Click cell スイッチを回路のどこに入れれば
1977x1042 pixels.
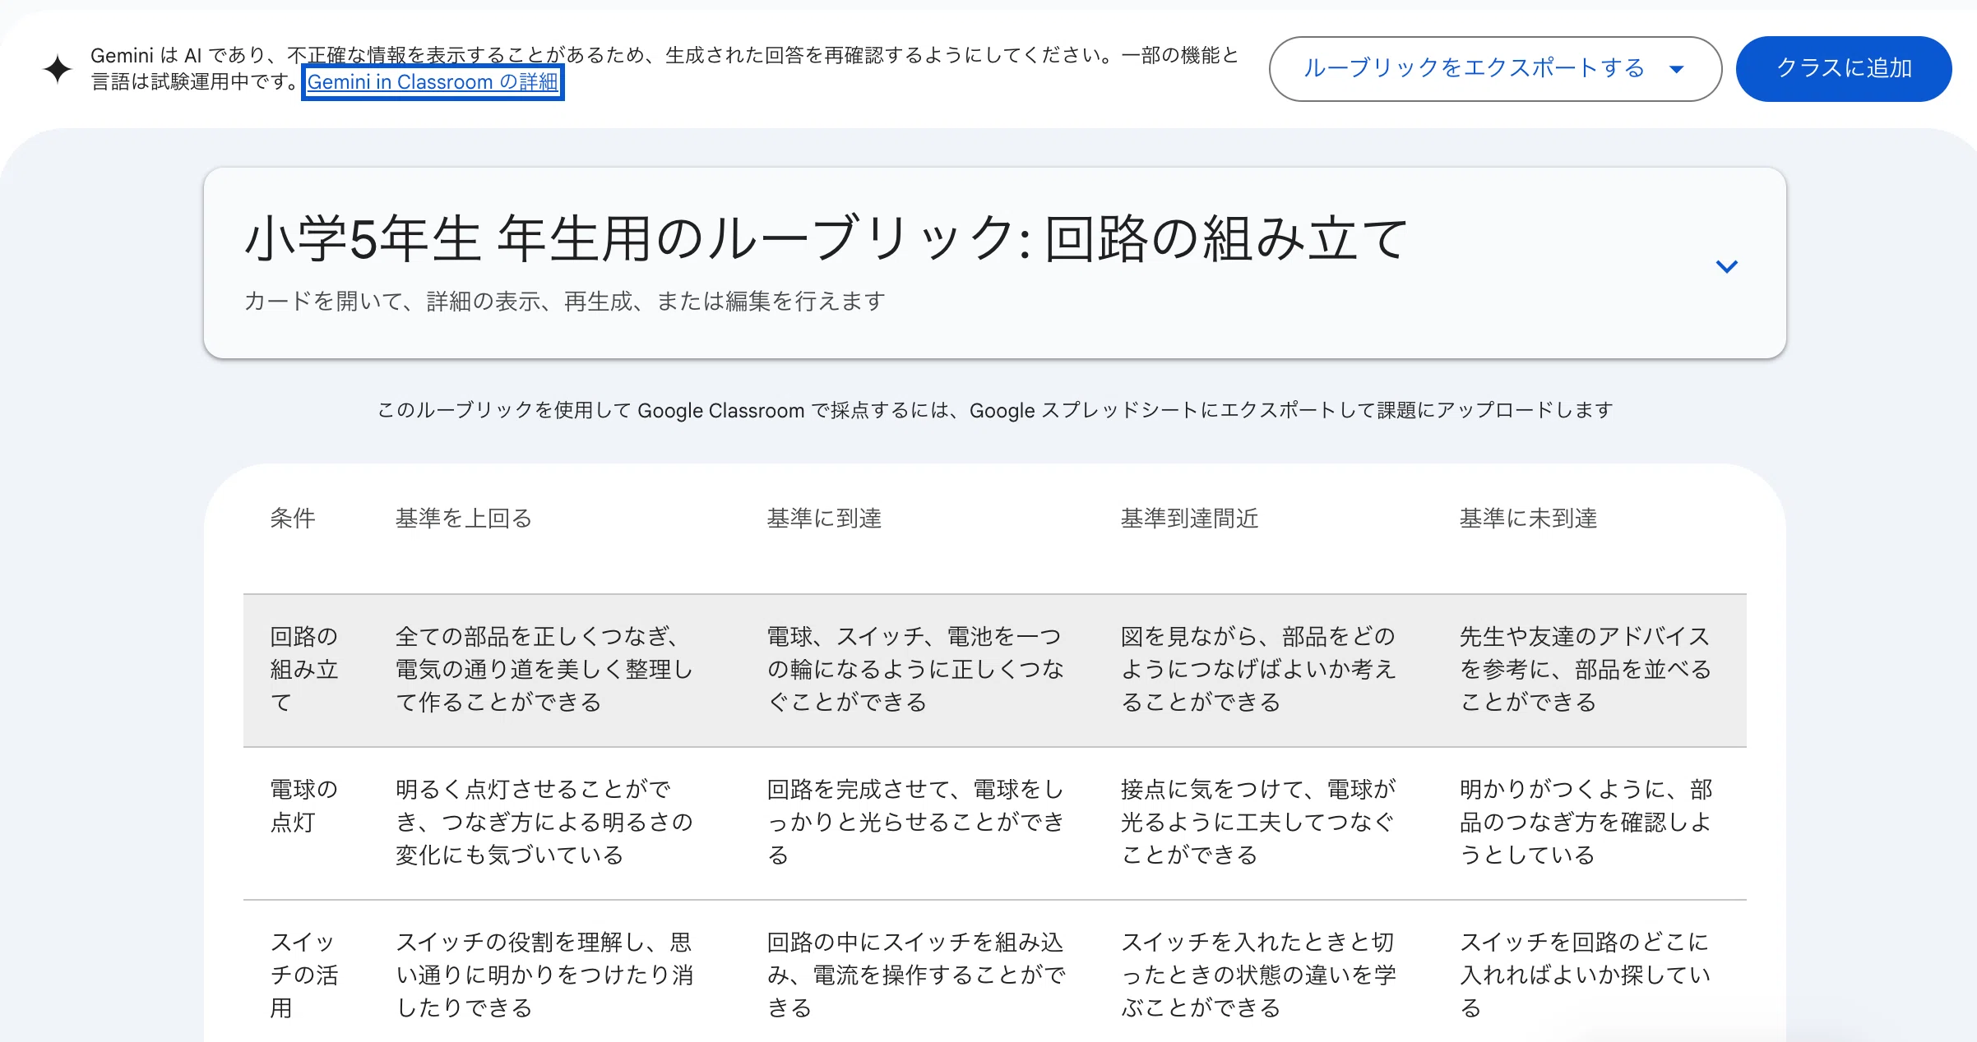tap(1586, 974)
